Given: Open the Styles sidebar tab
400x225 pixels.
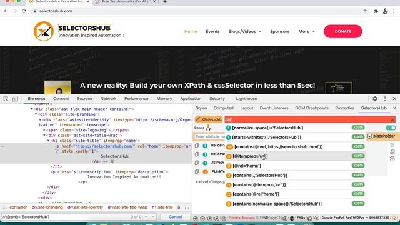Looking at the screenshot, I should click(201, 108).
